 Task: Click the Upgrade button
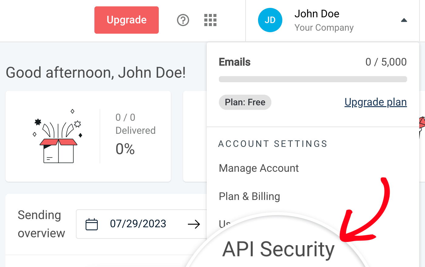[x=126, y=20]
